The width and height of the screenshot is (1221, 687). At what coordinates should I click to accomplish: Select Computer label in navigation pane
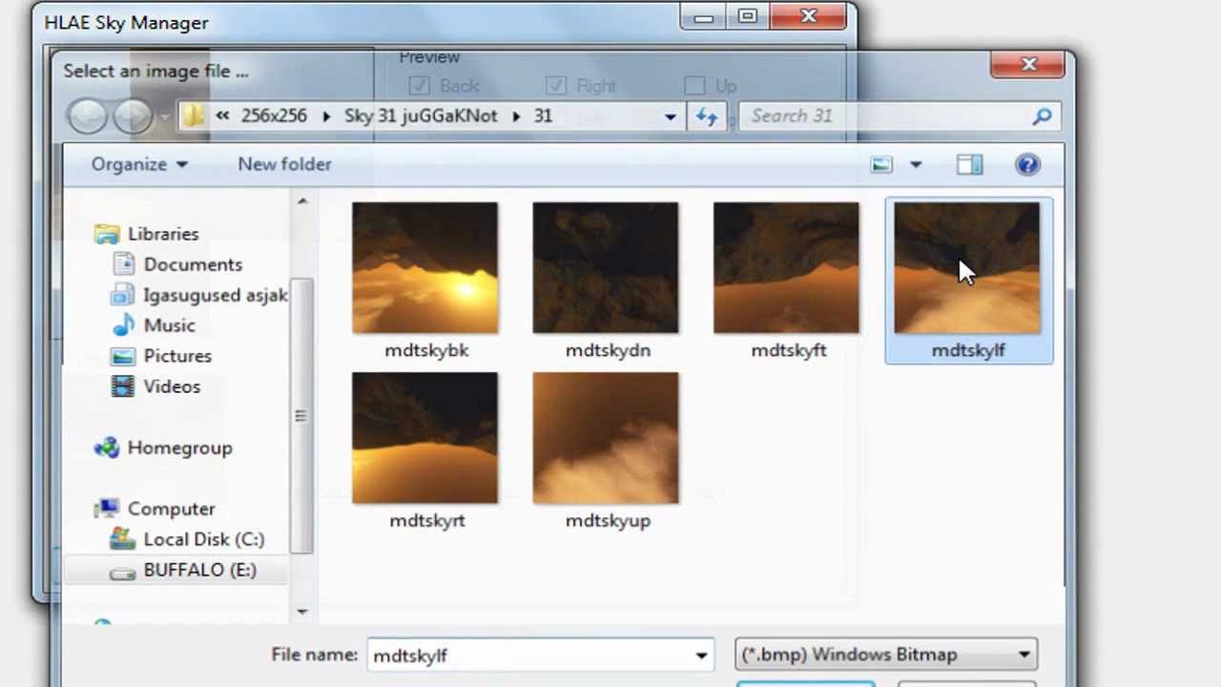click(171, 509)
